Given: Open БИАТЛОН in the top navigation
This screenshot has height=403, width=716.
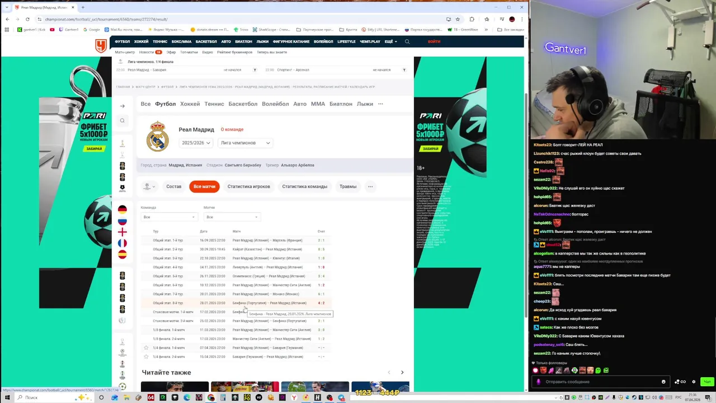Looking at the screenshot, I should coord(243,41).
